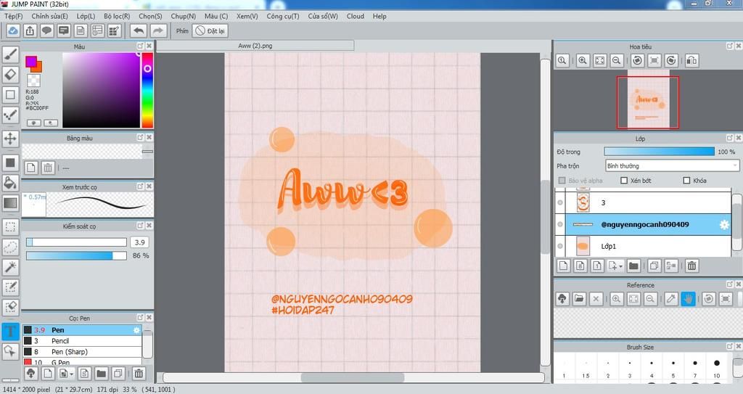Select the Magic Wand tool
Viewport: 743px width, 394px height.
[10, 267]
